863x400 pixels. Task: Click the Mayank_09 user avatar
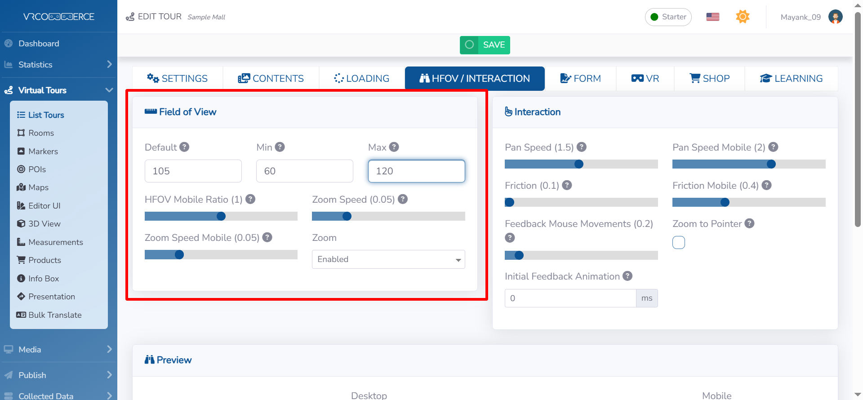[x=835, y=17]
